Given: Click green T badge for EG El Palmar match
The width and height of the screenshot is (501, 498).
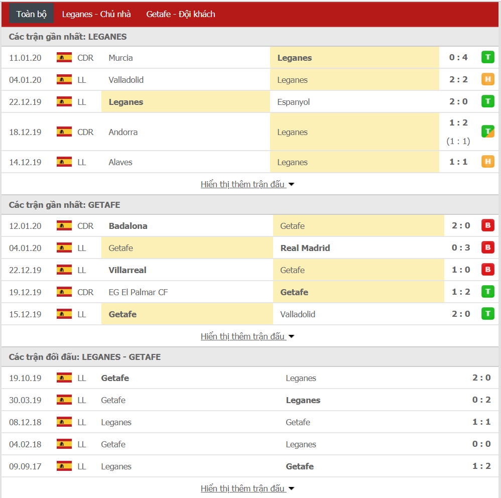Looking at the screenshot, I should click(488, 291).
